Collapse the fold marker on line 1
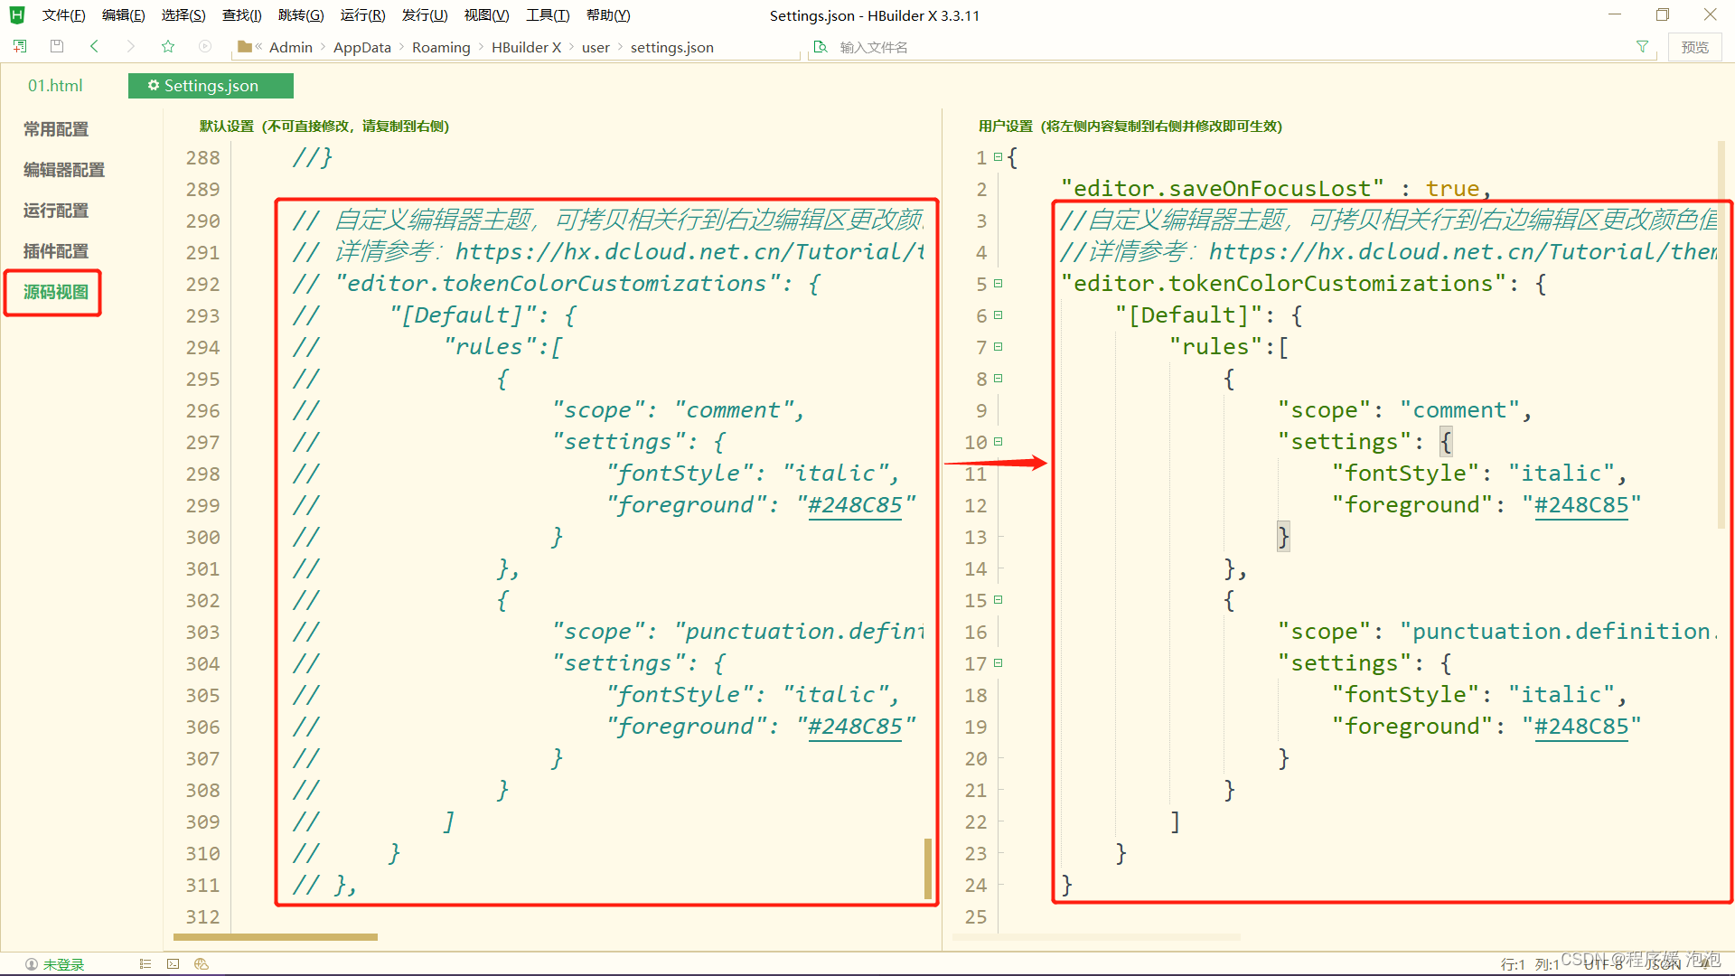This screenshot has width=1735, height=976. [999, 157]
